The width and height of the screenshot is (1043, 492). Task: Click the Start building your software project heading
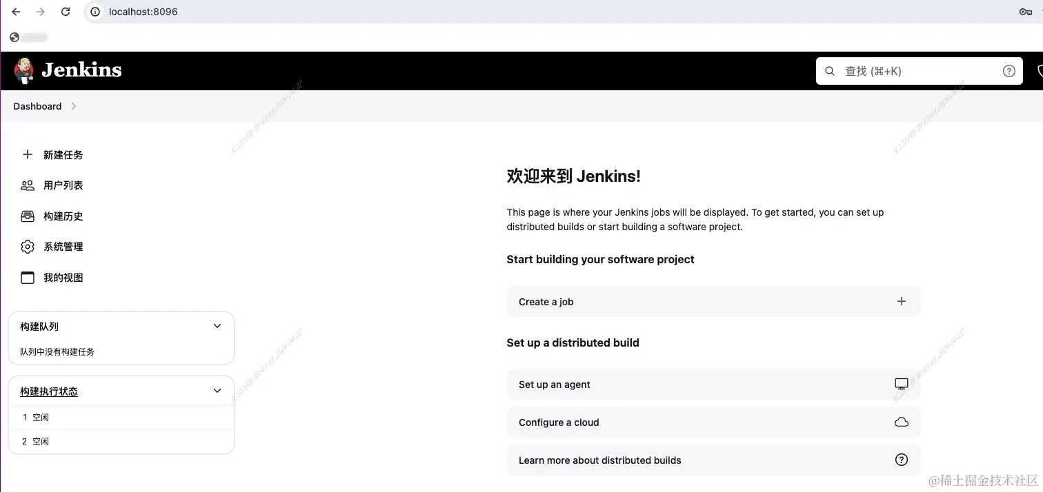tap(600, 259)
